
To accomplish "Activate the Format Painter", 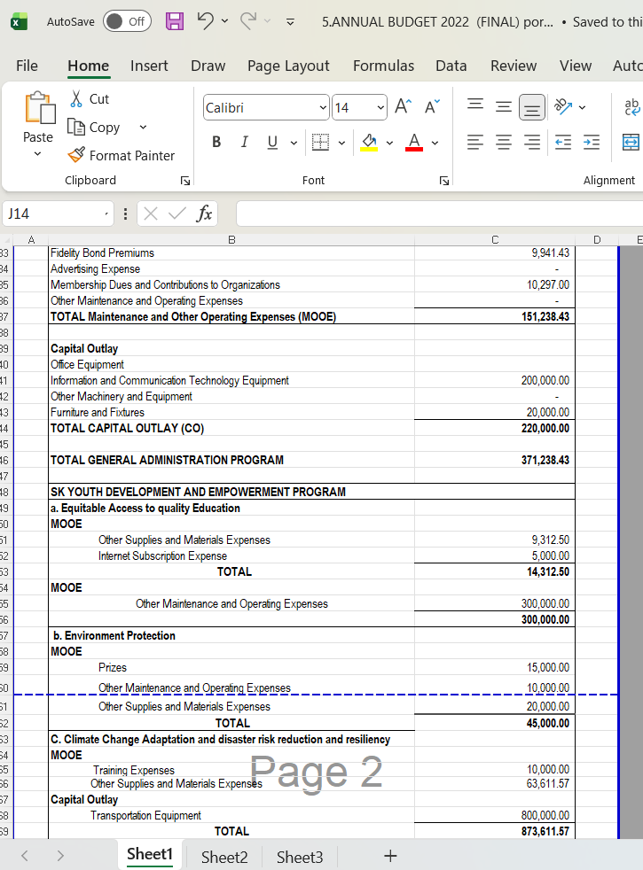I will (x=121, y=155).
